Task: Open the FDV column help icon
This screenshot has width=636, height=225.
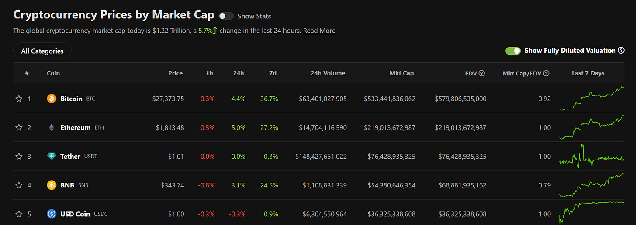Action: 482,73
